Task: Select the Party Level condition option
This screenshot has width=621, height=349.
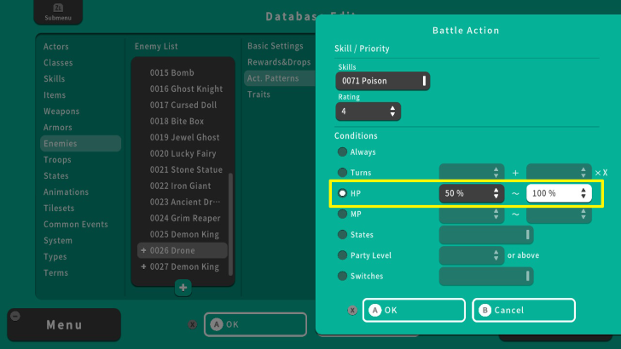Action: pos(343,255)
